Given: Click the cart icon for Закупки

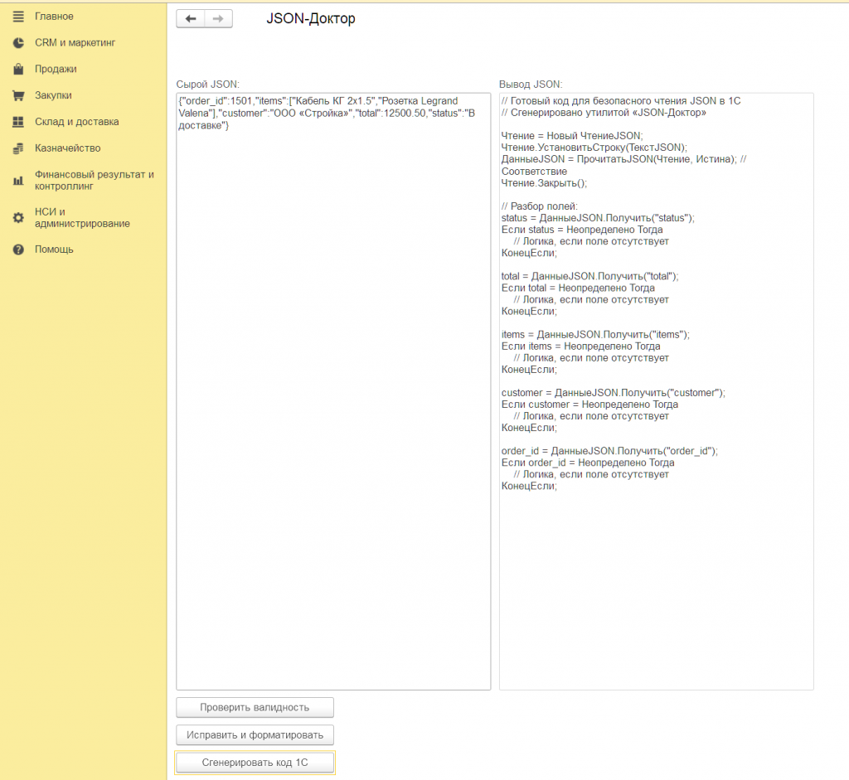Looking at the screenshot, I should click(x=18, y=95).
